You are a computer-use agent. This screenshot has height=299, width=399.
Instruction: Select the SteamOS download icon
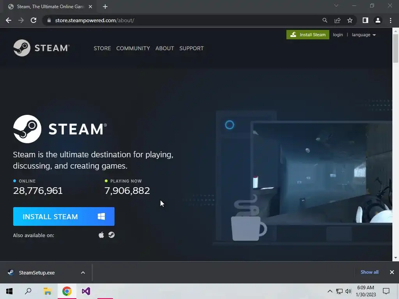tap(111, 235)
